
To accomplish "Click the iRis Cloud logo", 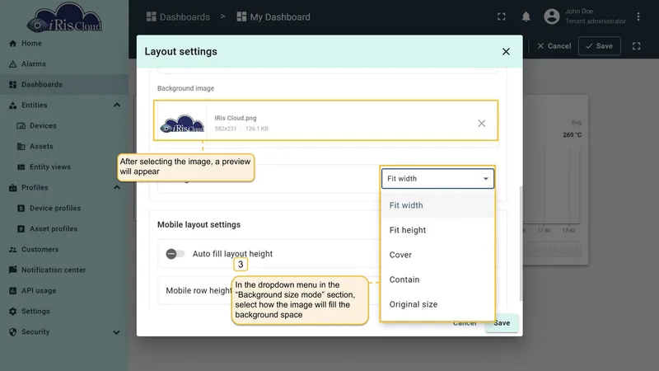I will click(x=64, y=17).
